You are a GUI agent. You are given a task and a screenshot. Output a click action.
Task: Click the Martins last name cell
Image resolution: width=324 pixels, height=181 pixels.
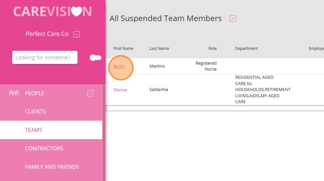coord(157,66)
